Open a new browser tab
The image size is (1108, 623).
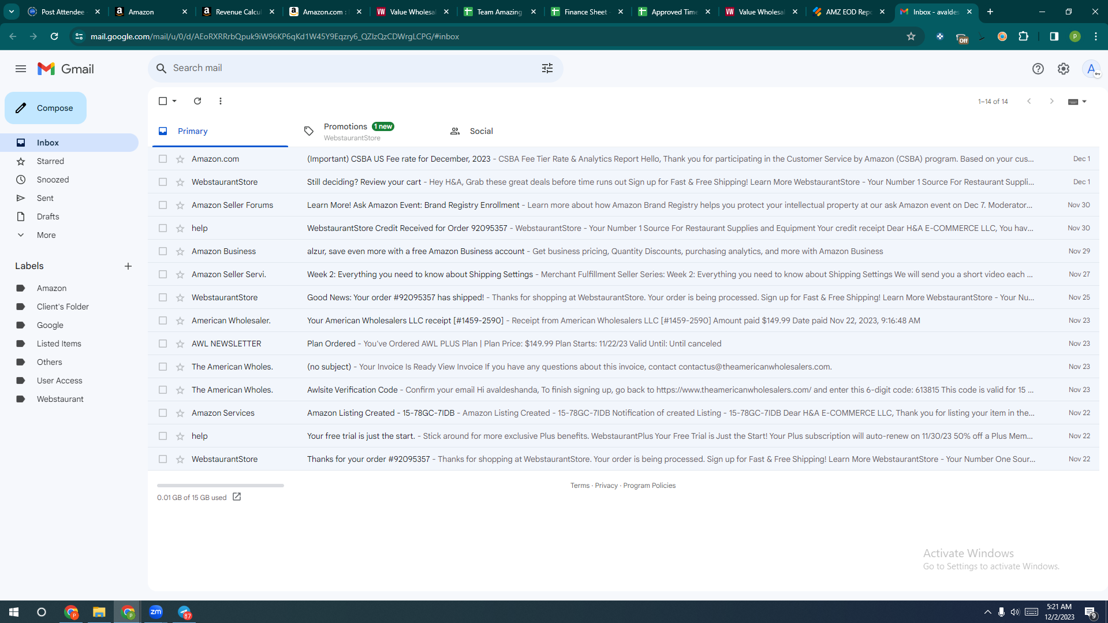click(990, 12)
